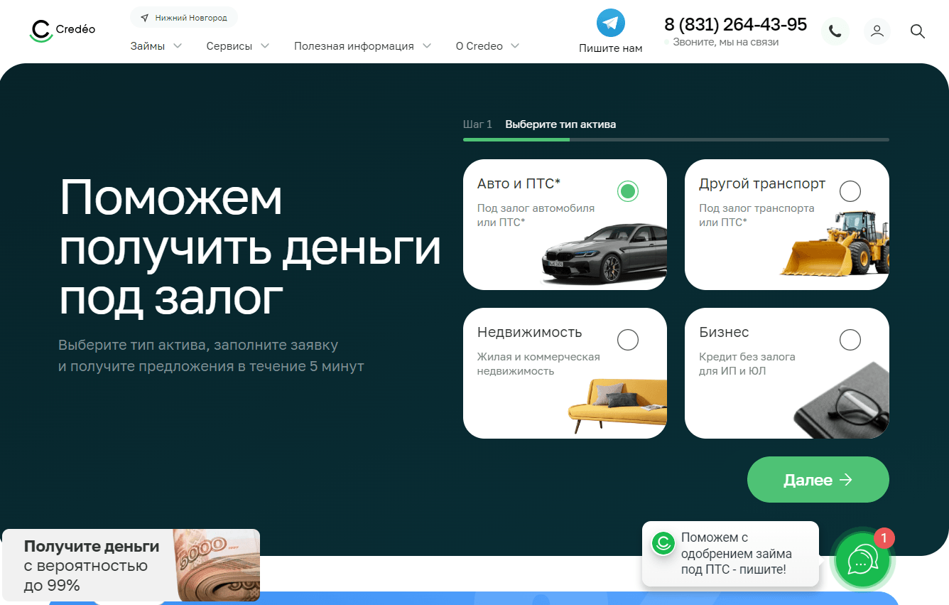The image size is (949, 605).
Task: Call the 8 (831) 264-43-95 phone link
Action: [735, 24]
